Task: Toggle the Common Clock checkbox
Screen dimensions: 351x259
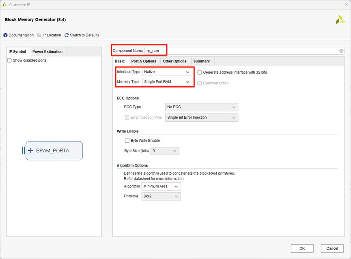Action: (x=200, y=83)
